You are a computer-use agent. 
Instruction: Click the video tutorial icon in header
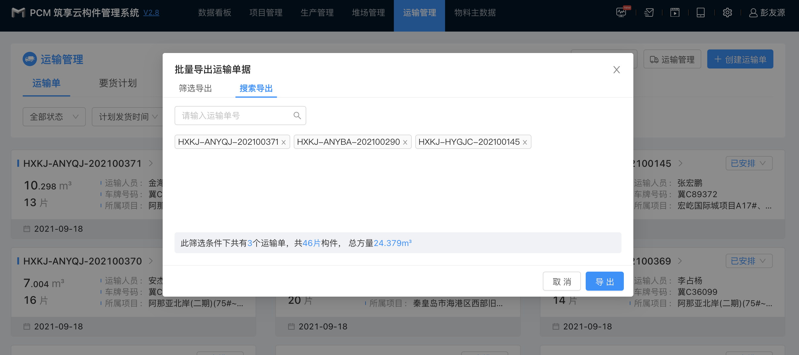coord(675,13)
